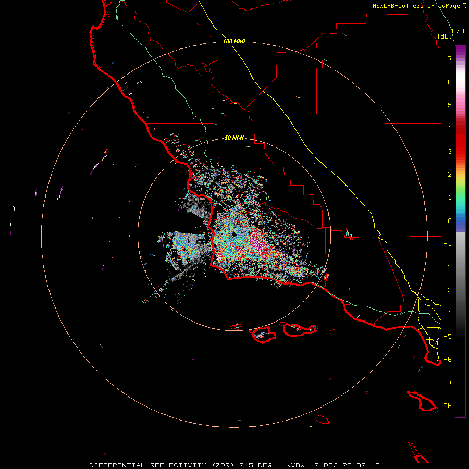Click the DZD label above the color scale
The height and width of the screenshot is (469, 469).
pyautogui.click(x=458, y=31)
